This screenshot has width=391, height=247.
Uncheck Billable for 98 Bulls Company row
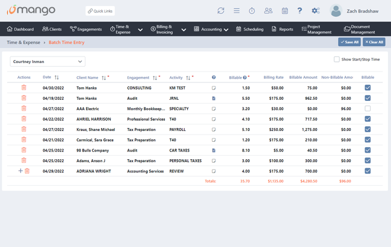368,150
